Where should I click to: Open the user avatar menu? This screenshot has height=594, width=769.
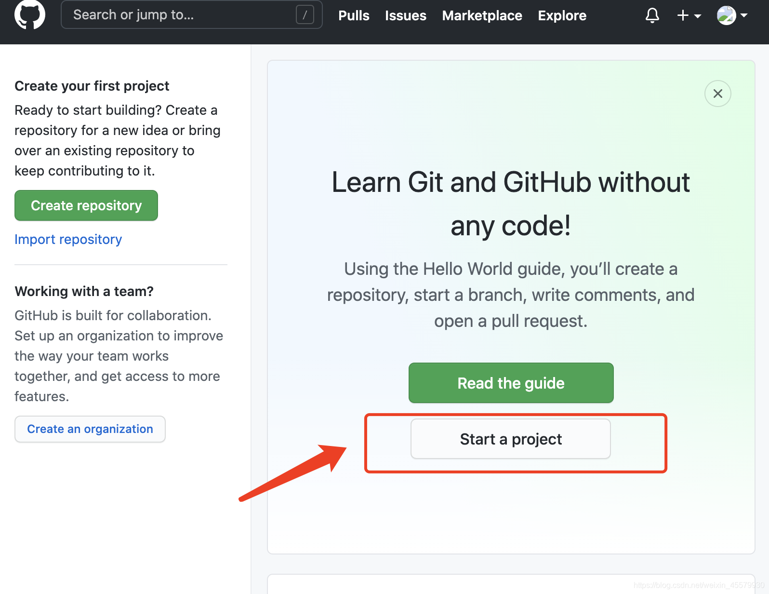(x=732, y=15)
